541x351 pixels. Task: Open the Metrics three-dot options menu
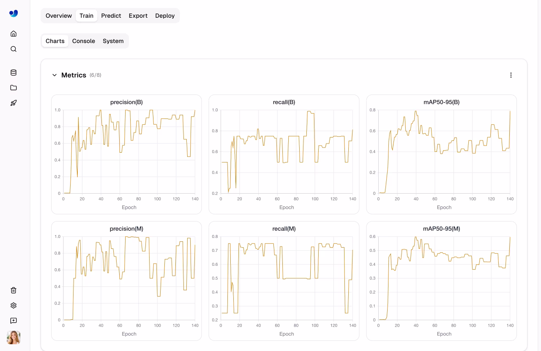(511, 75)
